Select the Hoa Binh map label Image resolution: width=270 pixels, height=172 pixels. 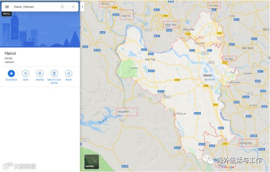tap(123, 112)
